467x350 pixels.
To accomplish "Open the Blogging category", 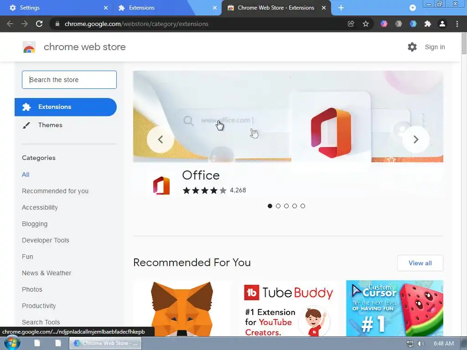I will (x=35, y=224).
